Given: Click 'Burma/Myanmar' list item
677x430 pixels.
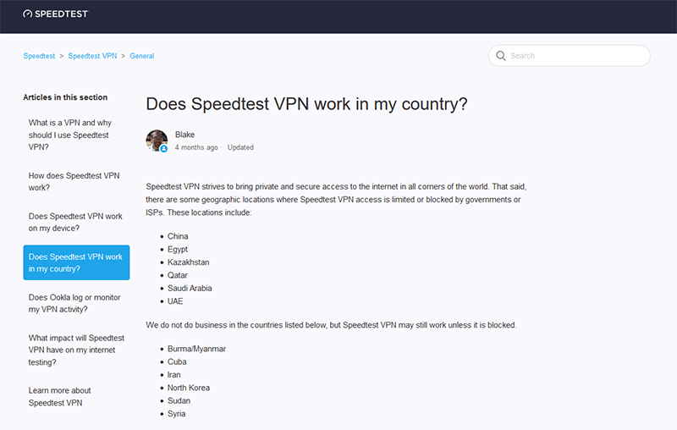Looking at the screenshot, I should point(197,349).
